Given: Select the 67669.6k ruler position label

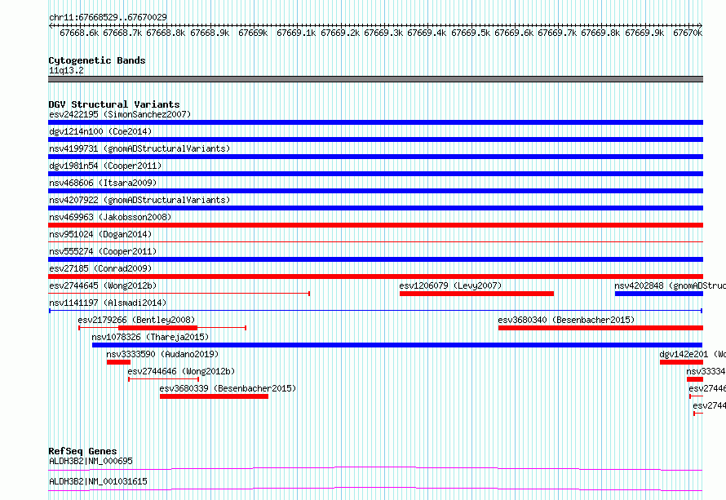Looking at the screenshot, I should (514, 33).
